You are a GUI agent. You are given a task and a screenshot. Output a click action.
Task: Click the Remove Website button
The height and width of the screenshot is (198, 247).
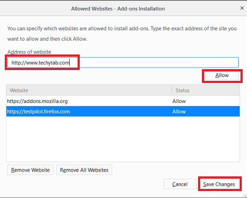click(x=30, y=170)
